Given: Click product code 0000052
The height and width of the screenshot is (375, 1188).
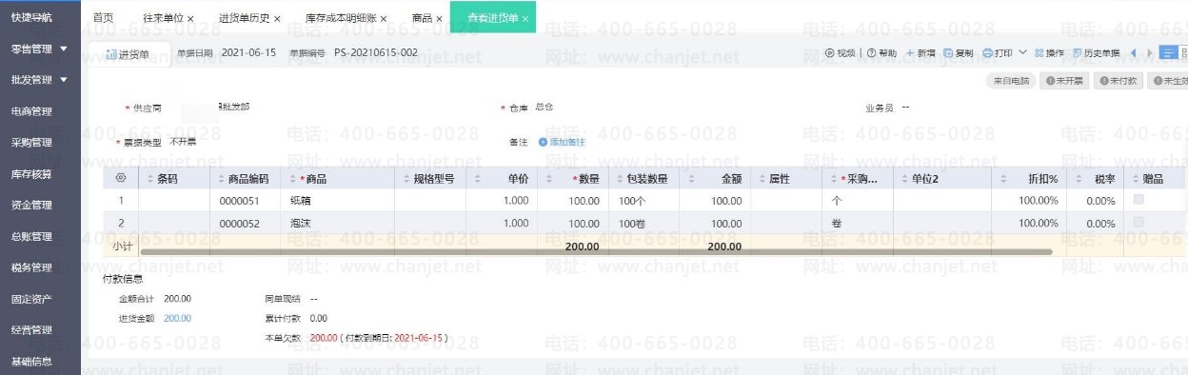Looking at the screenshot, I should pyautogui.click(x=239, y=223).
